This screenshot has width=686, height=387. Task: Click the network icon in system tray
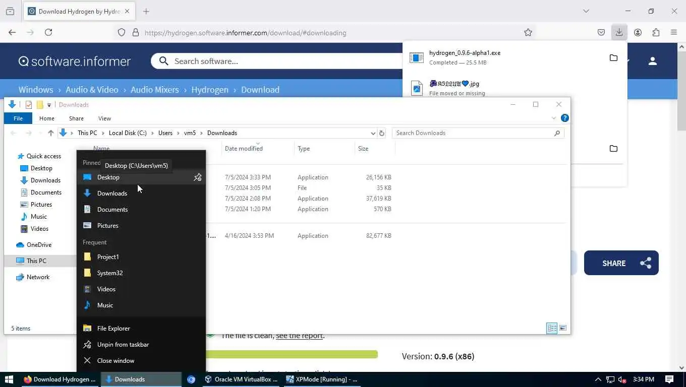click(x=610, y=379)
